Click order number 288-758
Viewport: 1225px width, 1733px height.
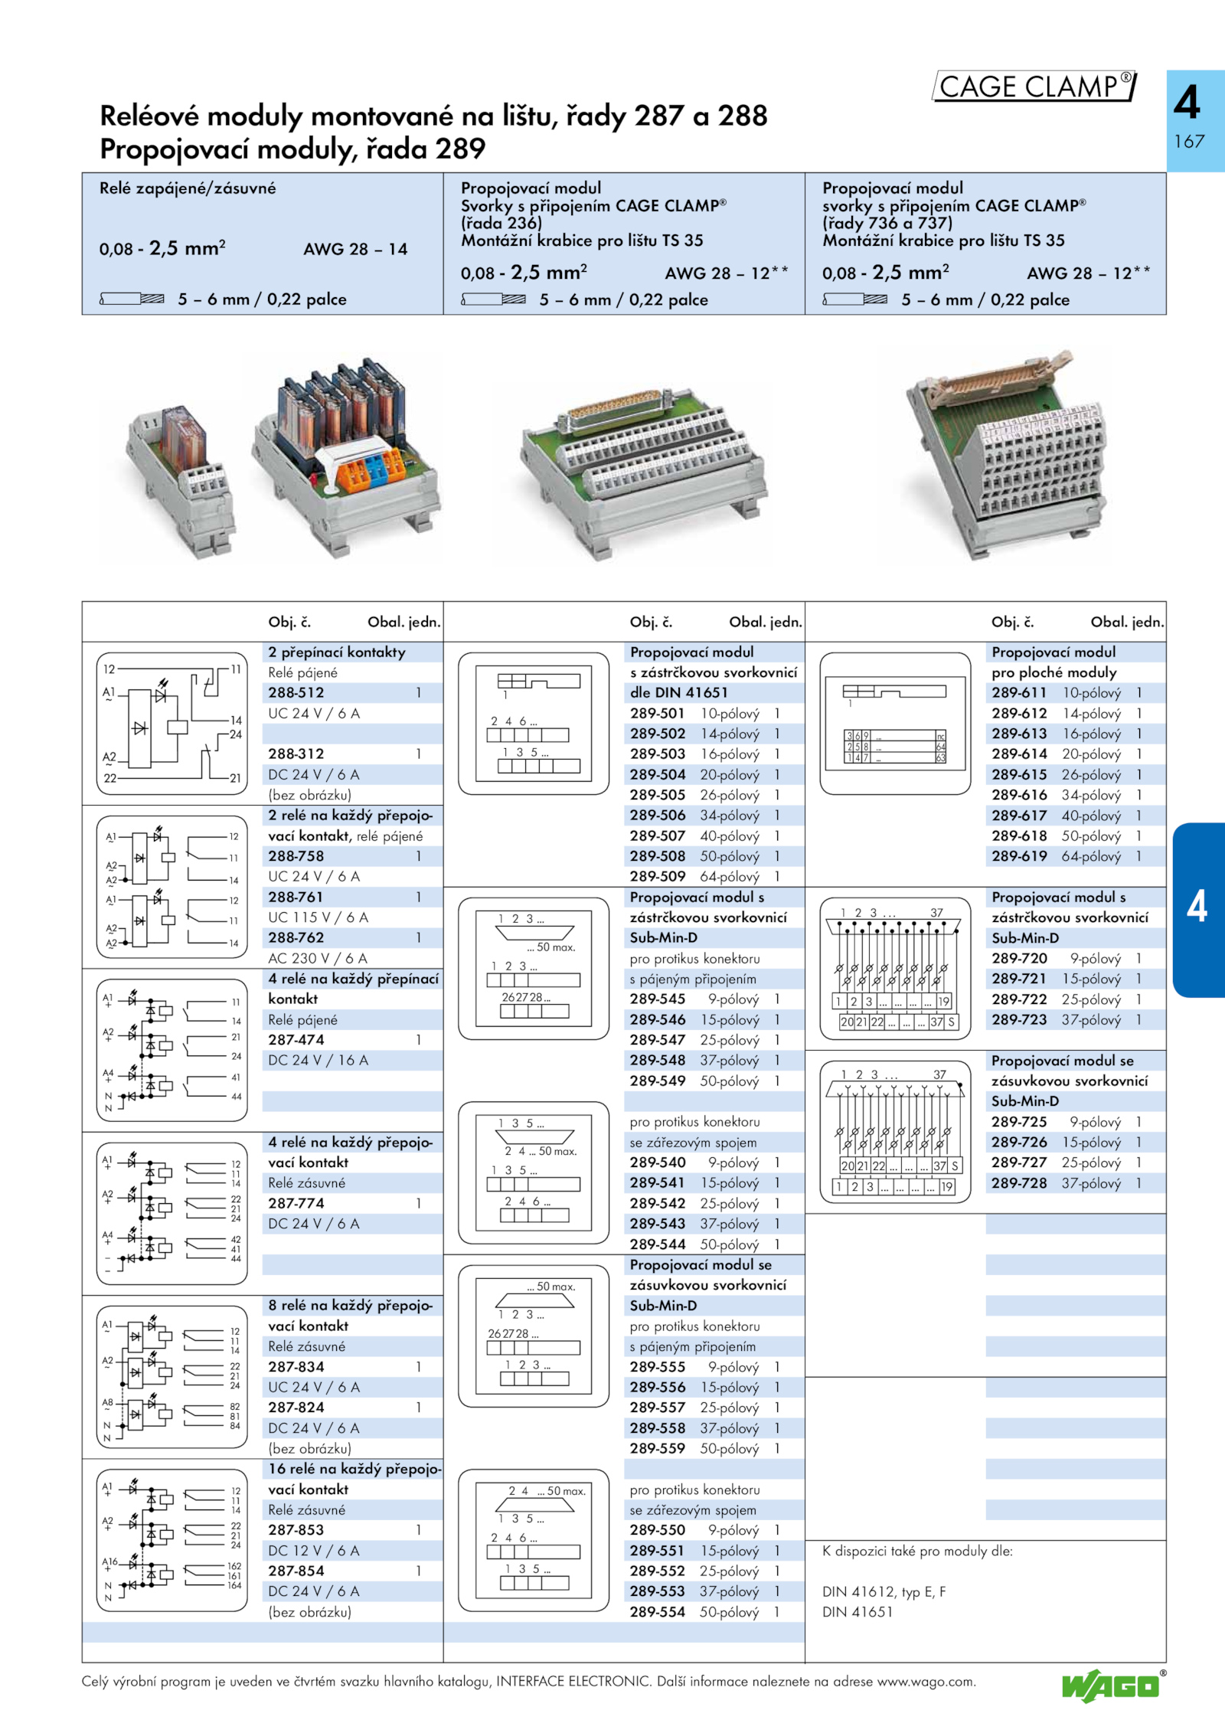point(296,856)
